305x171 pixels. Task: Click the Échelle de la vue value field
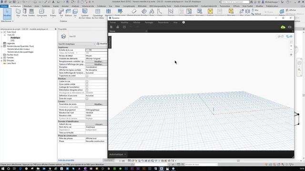96,50
